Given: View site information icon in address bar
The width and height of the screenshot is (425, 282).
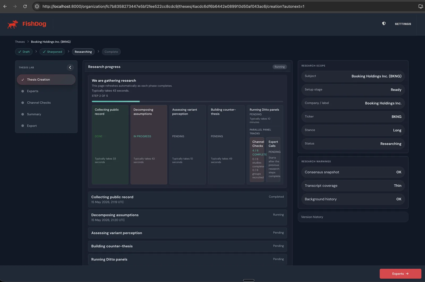Looking at the screenshot, I should 37,6.
